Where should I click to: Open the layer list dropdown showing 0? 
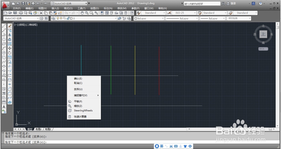point(87,18)
